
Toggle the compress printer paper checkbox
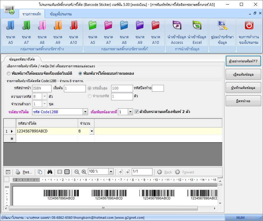pos(136,112)
